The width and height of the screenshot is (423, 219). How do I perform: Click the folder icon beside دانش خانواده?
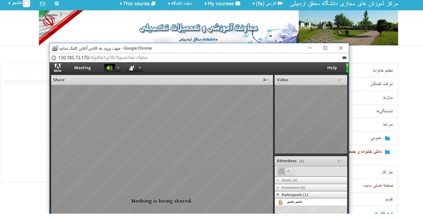pyautogui.click(x=387, y=152)
